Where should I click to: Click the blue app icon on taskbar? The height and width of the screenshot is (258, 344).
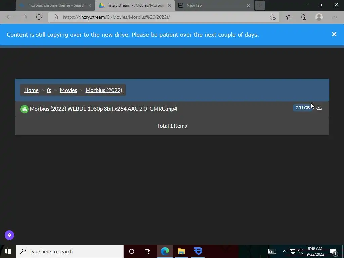tap(198, 251)
